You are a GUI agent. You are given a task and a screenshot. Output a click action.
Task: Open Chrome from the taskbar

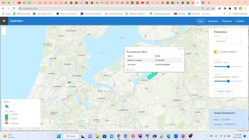pyautogui.click(x=119, y=136)
